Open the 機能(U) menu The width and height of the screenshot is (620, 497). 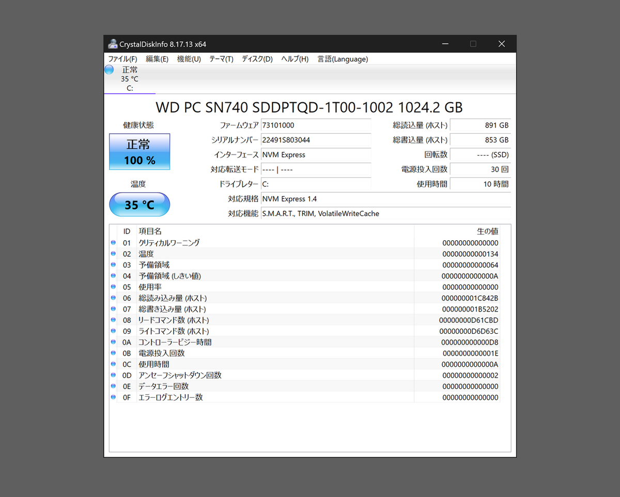189,59
